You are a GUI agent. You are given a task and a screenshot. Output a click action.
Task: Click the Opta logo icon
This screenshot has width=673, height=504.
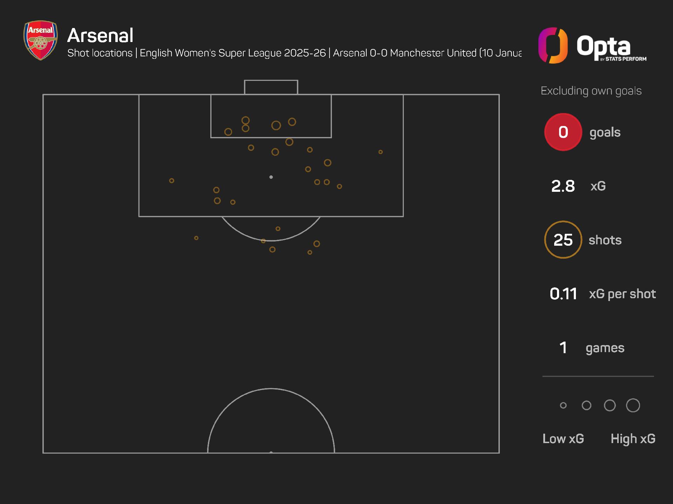[x=553, y=45]
